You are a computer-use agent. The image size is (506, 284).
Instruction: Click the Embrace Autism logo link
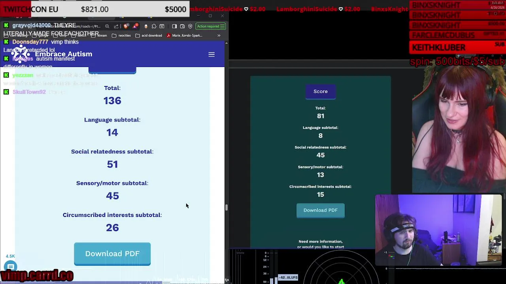(53, 54)
